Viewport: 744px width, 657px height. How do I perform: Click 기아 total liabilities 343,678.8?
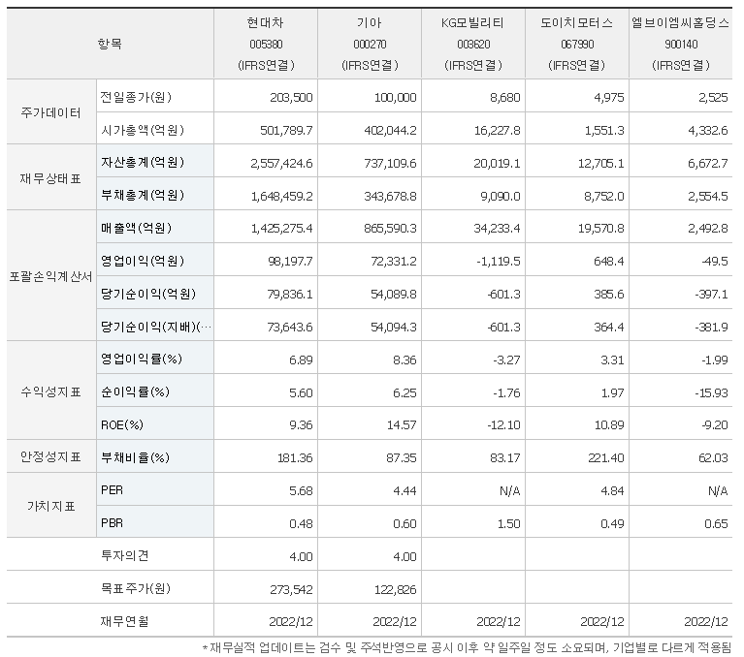click(390, 197)
